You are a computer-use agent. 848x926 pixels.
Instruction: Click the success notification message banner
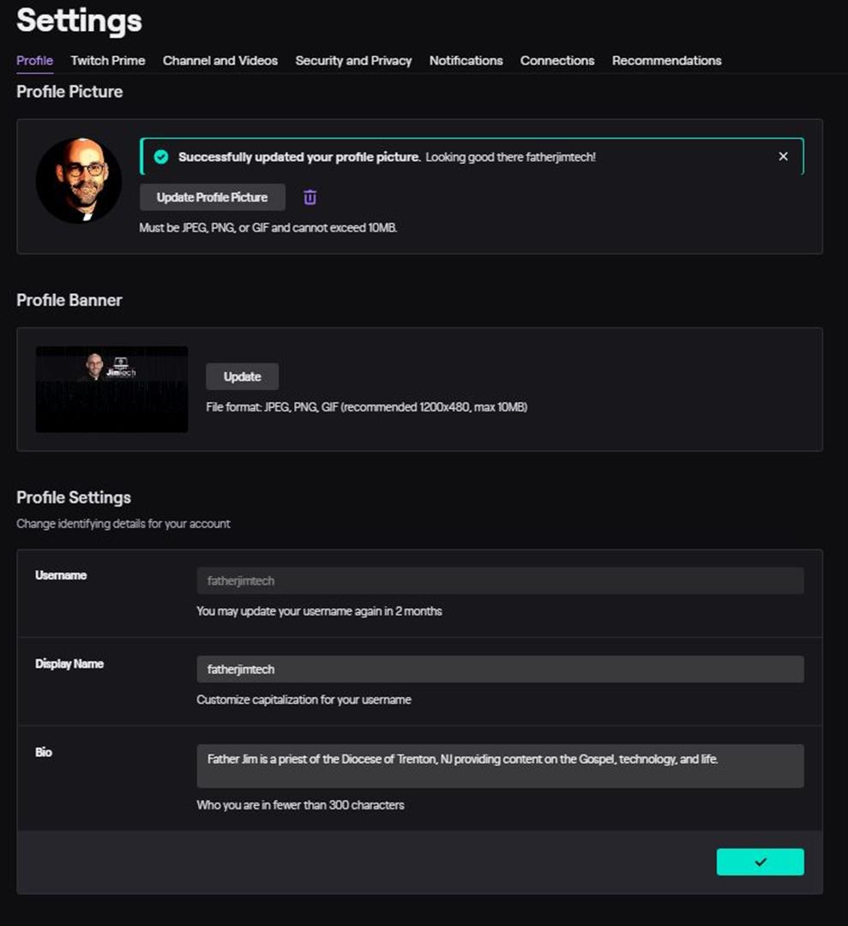tap(472, 157)
